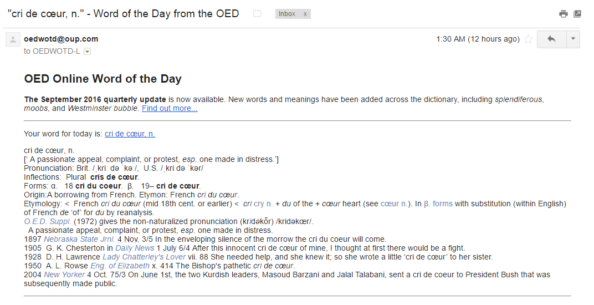The width and height of the screenshot is (594, 305).
Task: Click the cry n. etymology link
Action: pos(263,204)
